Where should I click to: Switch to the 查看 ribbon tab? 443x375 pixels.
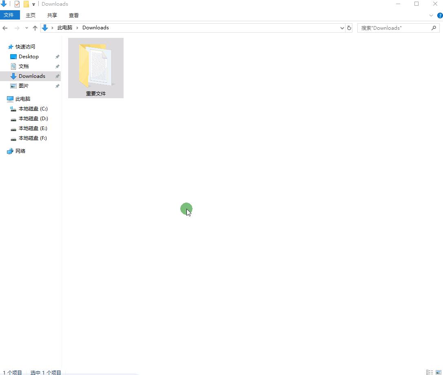74,15
